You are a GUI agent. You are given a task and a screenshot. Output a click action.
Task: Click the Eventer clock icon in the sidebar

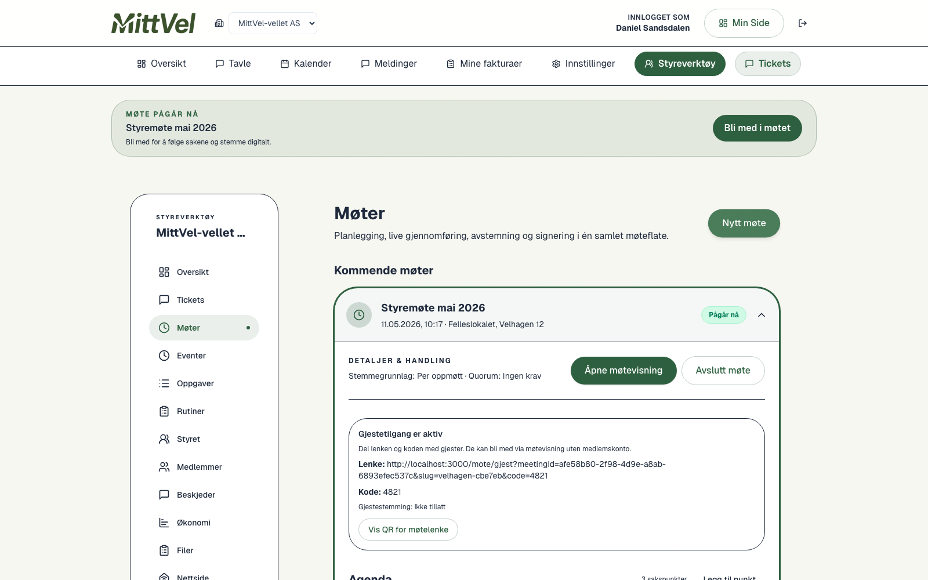[x=164, y=356]
